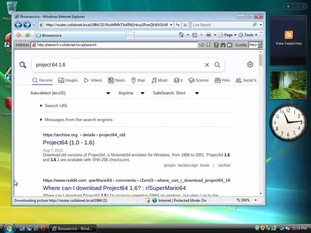Switch to the Files search tab
The image size is (311, 233).
(222, 80)
